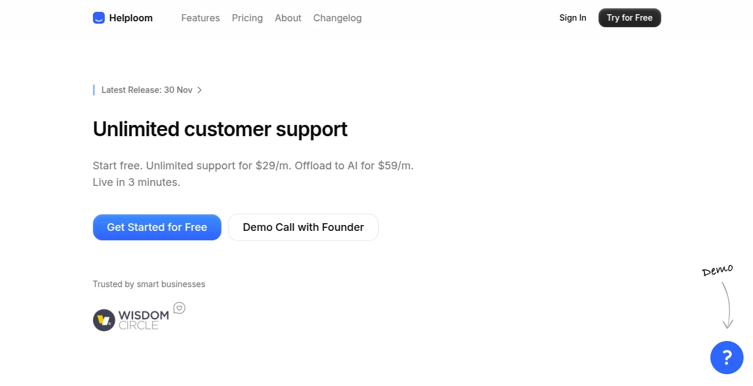Visit the About page

tap(288, 18)
